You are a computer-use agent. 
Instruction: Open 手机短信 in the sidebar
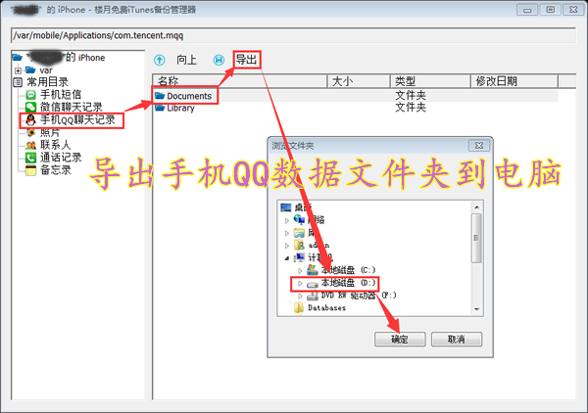coord(61,94)
